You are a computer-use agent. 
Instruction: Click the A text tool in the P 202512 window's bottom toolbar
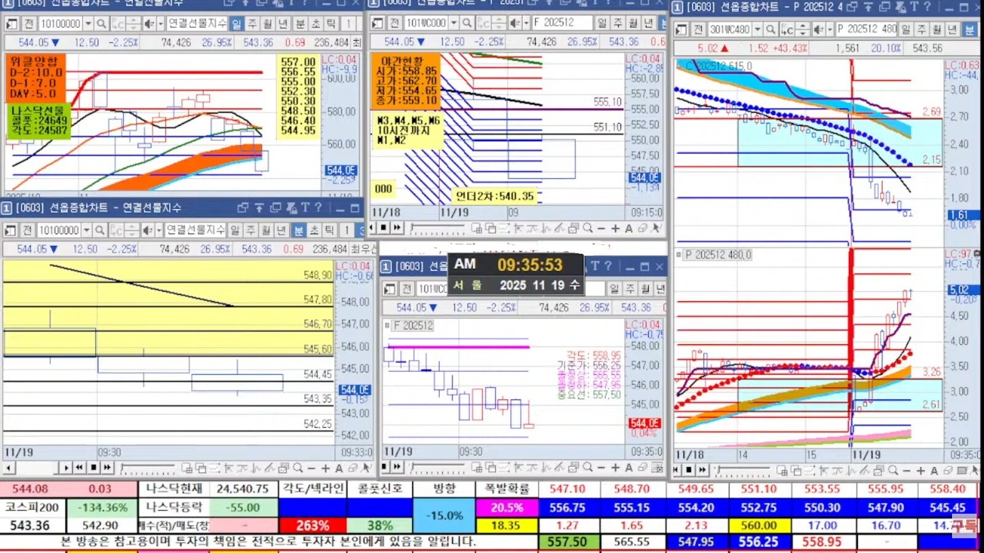[x=934, y=471]
